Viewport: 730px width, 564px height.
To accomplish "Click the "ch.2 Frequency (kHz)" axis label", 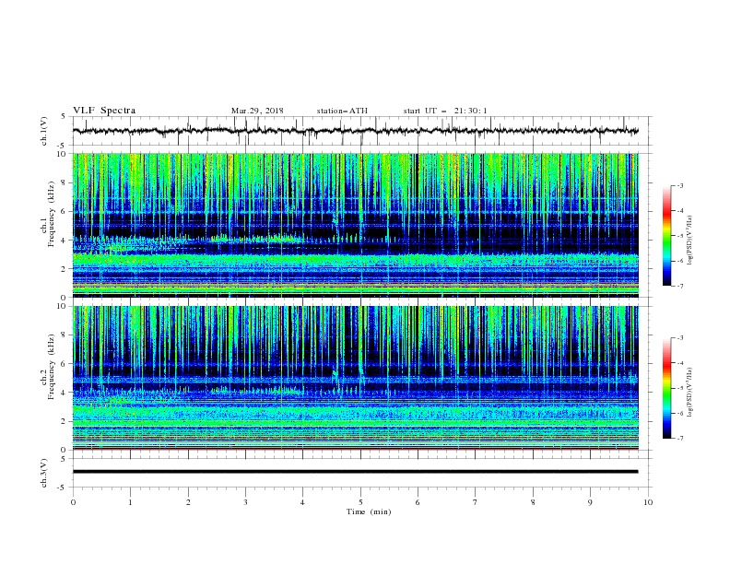I will [x=48, y=367].
